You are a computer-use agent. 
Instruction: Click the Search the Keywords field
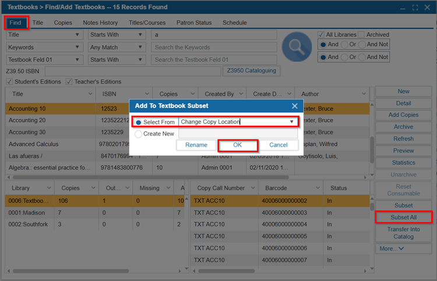click(214, 47)
